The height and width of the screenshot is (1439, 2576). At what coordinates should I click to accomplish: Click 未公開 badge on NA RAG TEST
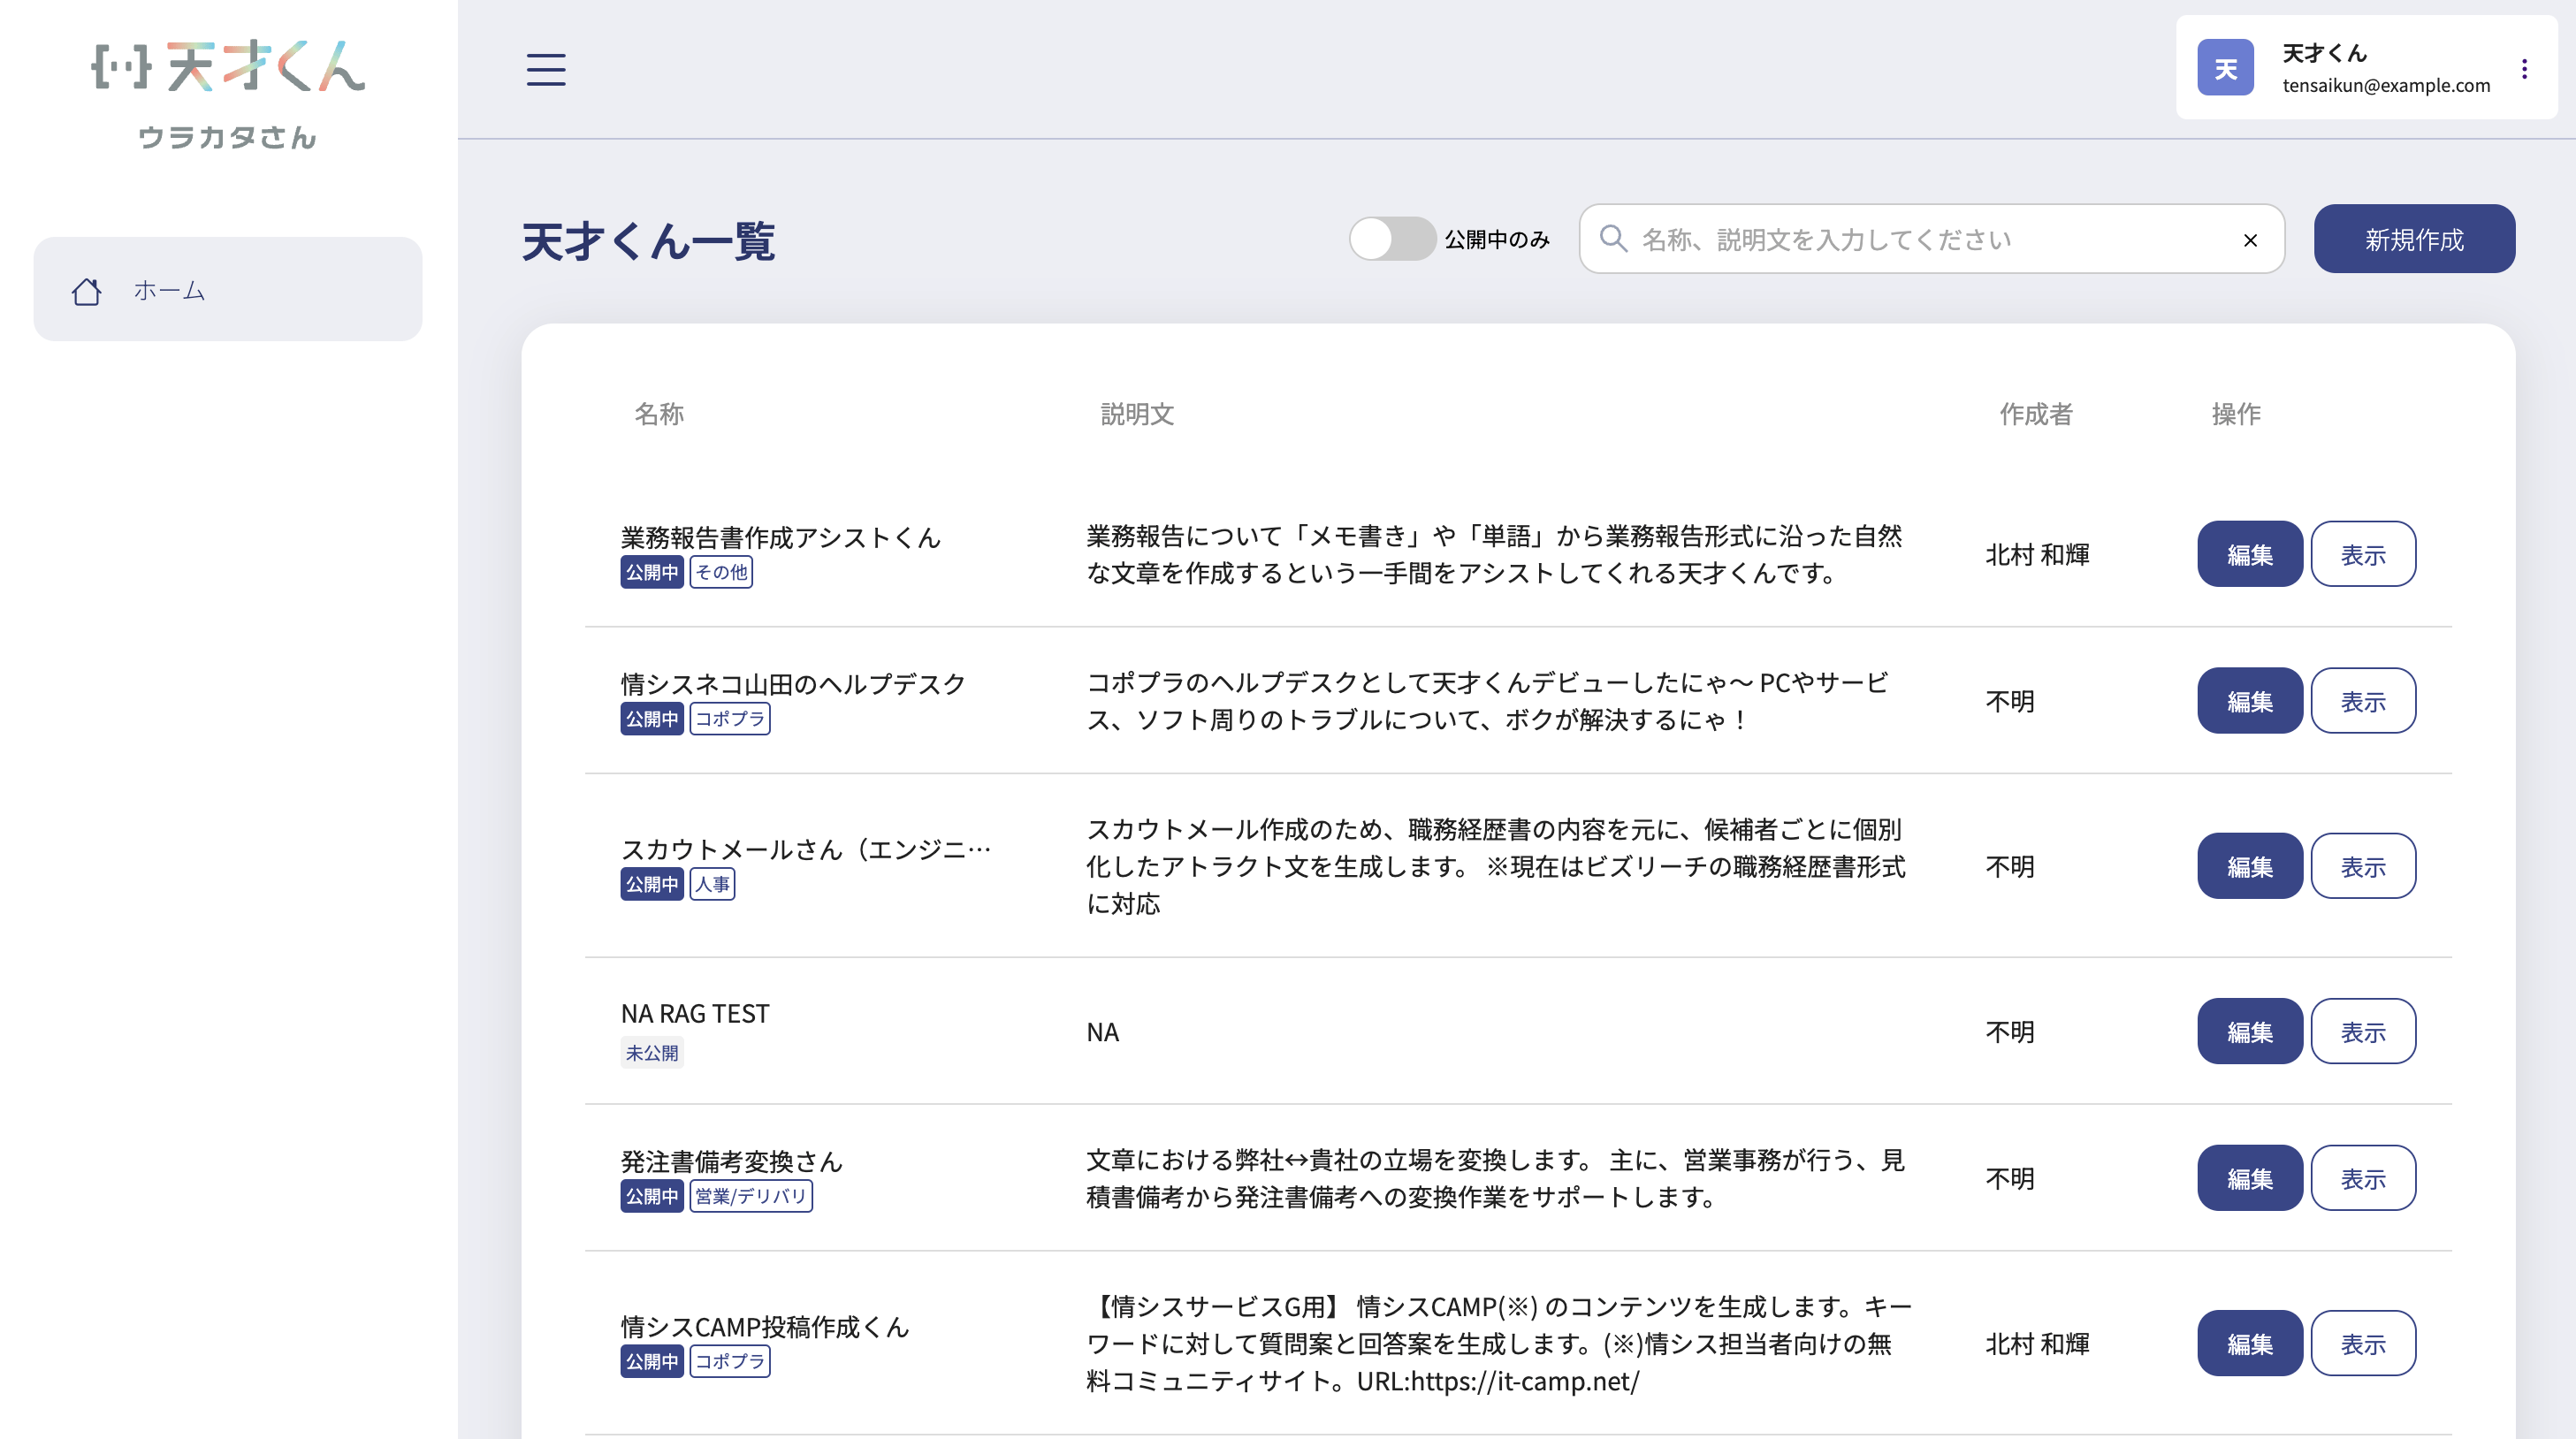click(x=652, y=1053)
